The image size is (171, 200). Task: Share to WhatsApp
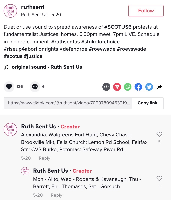(x=128, y=87)
